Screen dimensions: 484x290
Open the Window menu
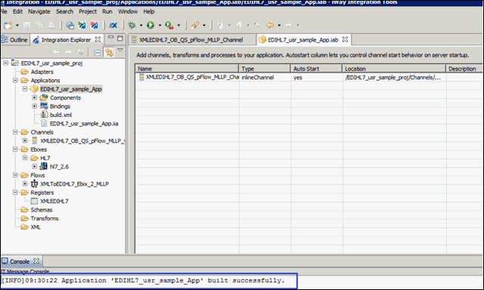click(x=128, y=12)
